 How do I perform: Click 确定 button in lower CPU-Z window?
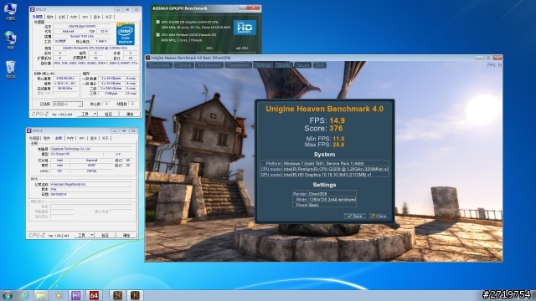click(x=126, y=235)
